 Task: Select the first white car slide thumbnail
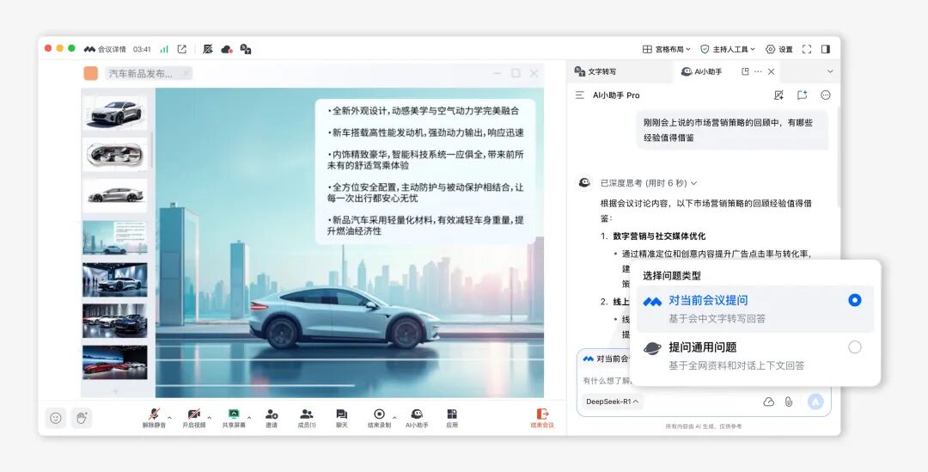(x=115, y=113)
